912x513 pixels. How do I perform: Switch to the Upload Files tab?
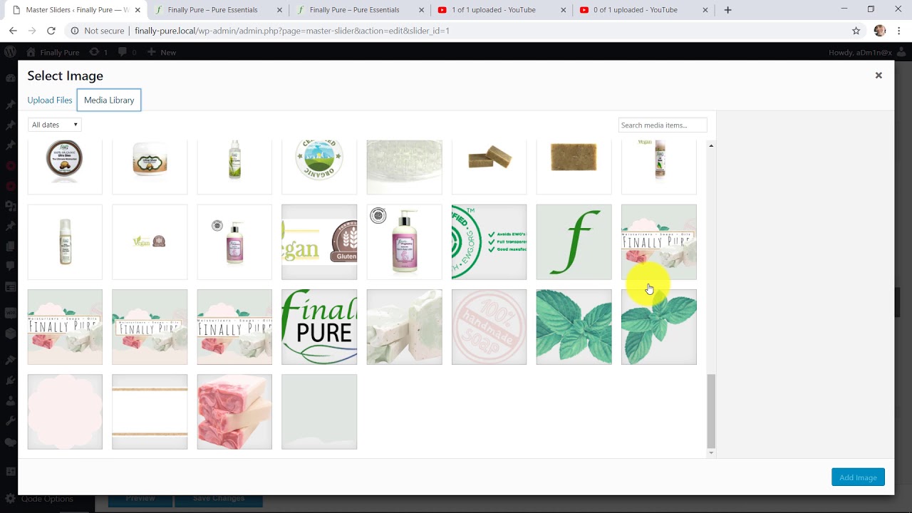(x=50, y=100)
